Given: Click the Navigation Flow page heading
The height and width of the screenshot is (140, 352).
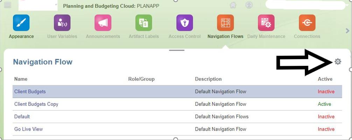Looking at the screenshot, I should click(x=43, y=62).
